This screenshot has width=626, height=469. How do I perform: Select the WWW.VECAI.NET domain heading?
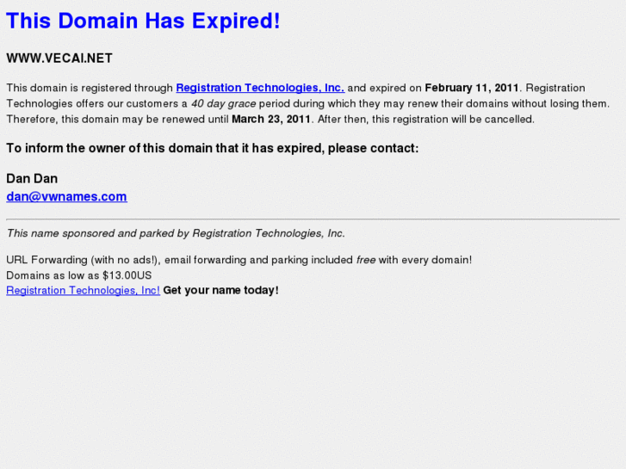click(59, 59)
